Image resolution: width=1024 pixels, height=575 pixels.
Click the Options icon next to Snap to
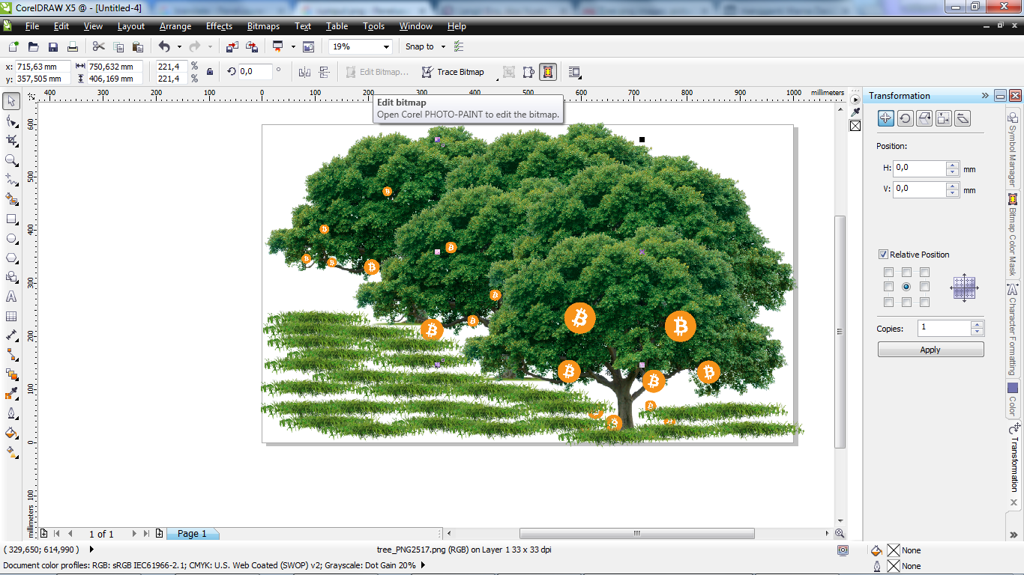pos(459,46)
